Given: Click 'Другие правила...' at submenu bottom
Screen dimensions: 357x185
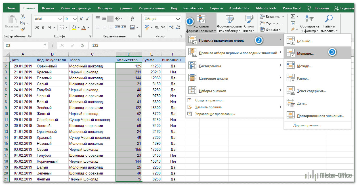Looking at the screenshot, I should (307, 125).
